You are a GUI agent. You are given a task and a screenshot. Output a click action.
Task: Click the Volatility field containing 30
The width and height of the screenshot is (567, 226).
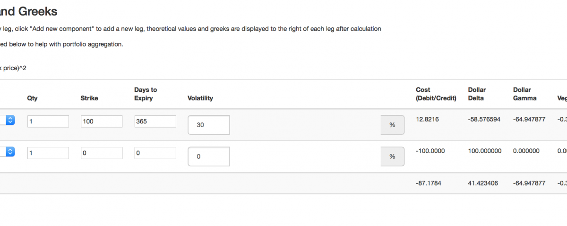[x=209, y=125]
